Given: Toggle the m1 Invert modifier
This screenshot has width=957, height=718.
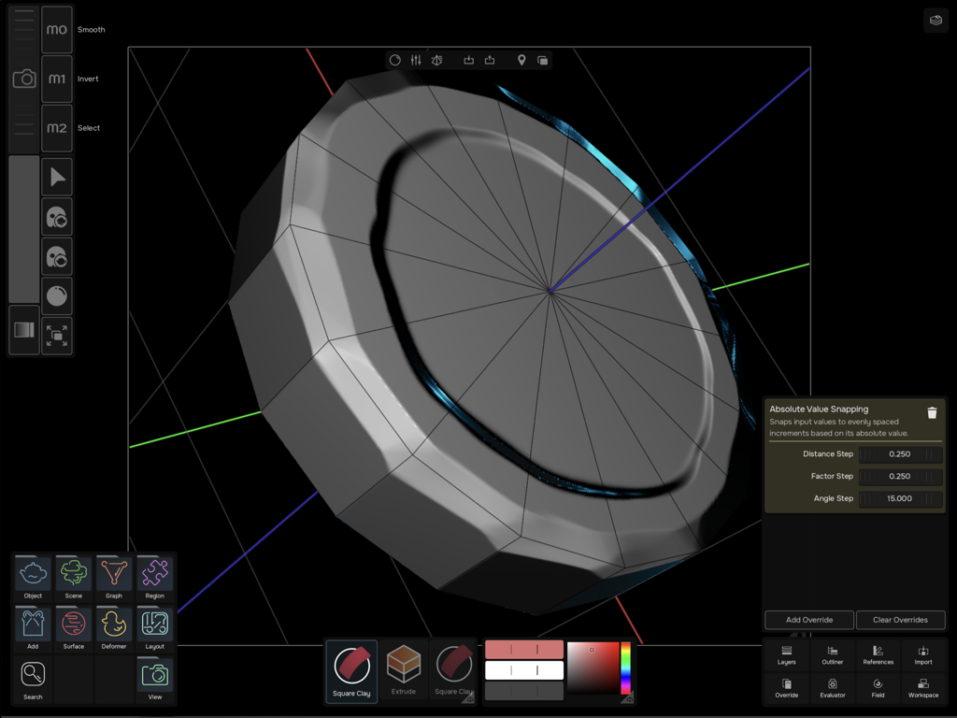Looking at the screenshot, I should (57, 79).
